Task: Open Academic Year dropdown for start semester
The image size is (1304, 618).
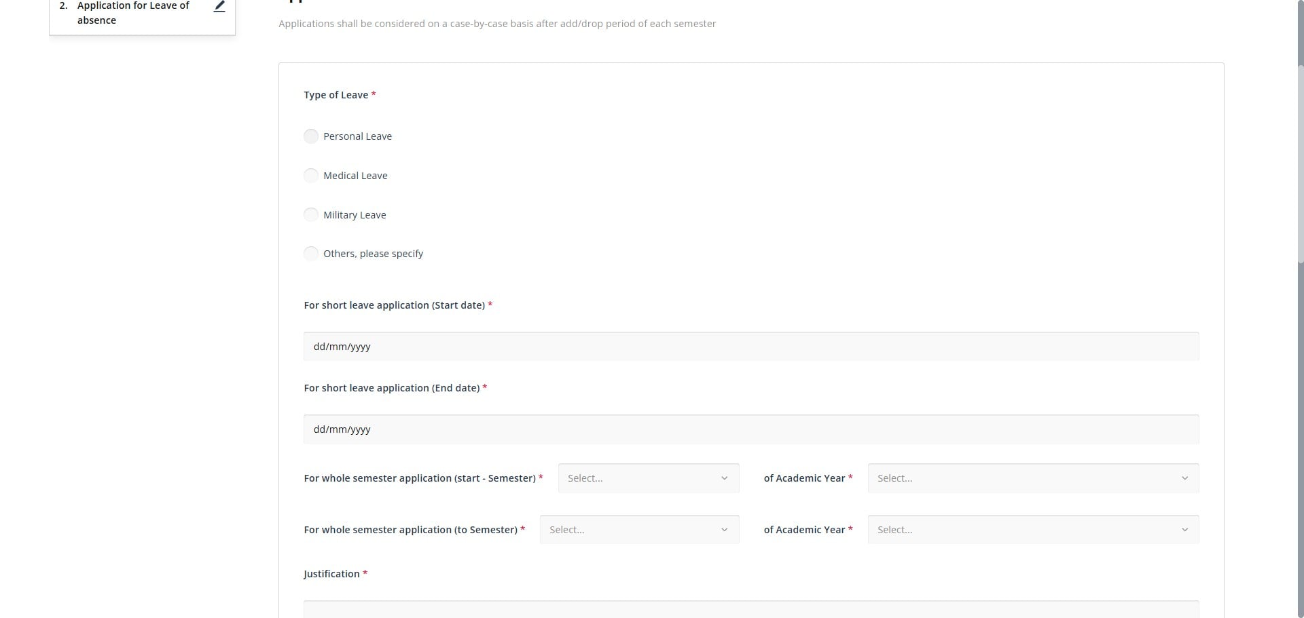Action: [1033, 478]
